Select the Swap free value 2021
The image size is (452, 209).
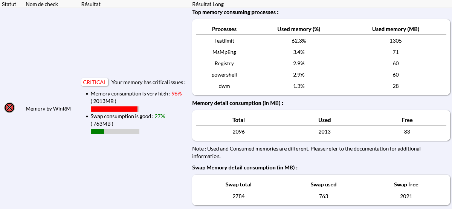pyautogui.click(x=406, y=196)
